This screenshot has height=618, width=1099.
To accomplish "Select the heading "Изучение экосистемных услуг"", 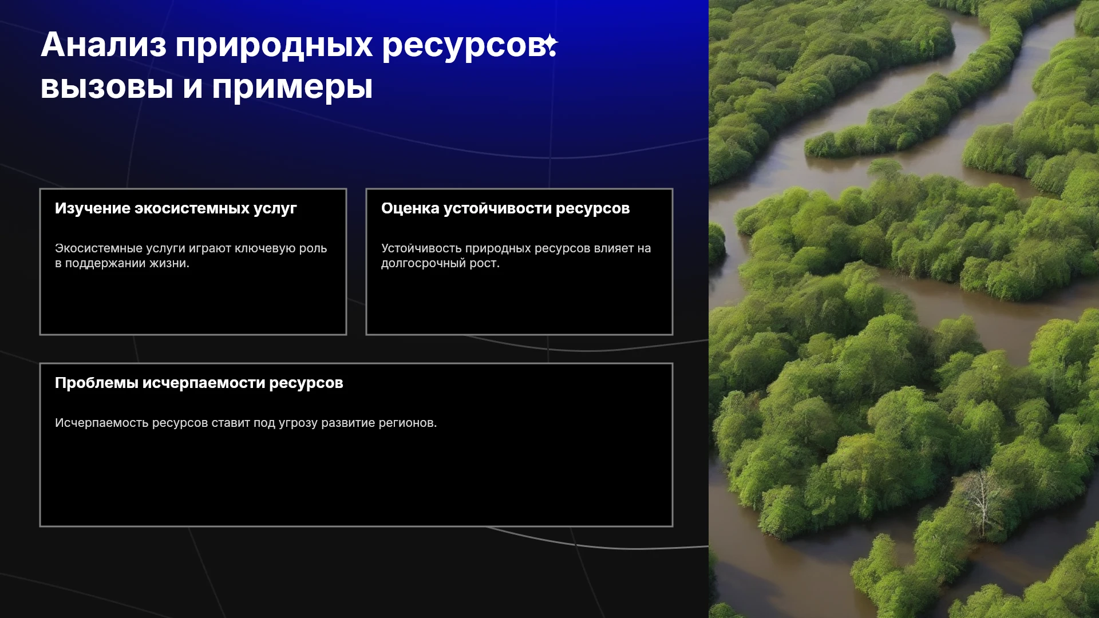I will click(176, 208).
